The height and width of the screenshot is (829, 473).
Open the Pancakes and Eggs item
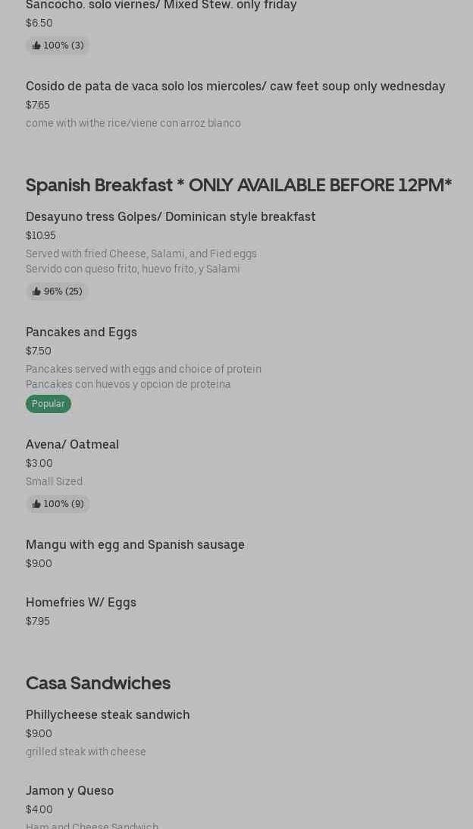coord(81,333)
